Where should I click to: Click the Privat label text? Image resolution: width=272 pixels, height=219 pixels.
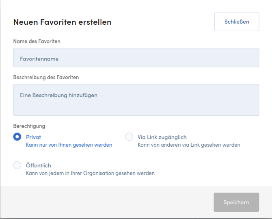pyautogui.click(x=34, y=137)
